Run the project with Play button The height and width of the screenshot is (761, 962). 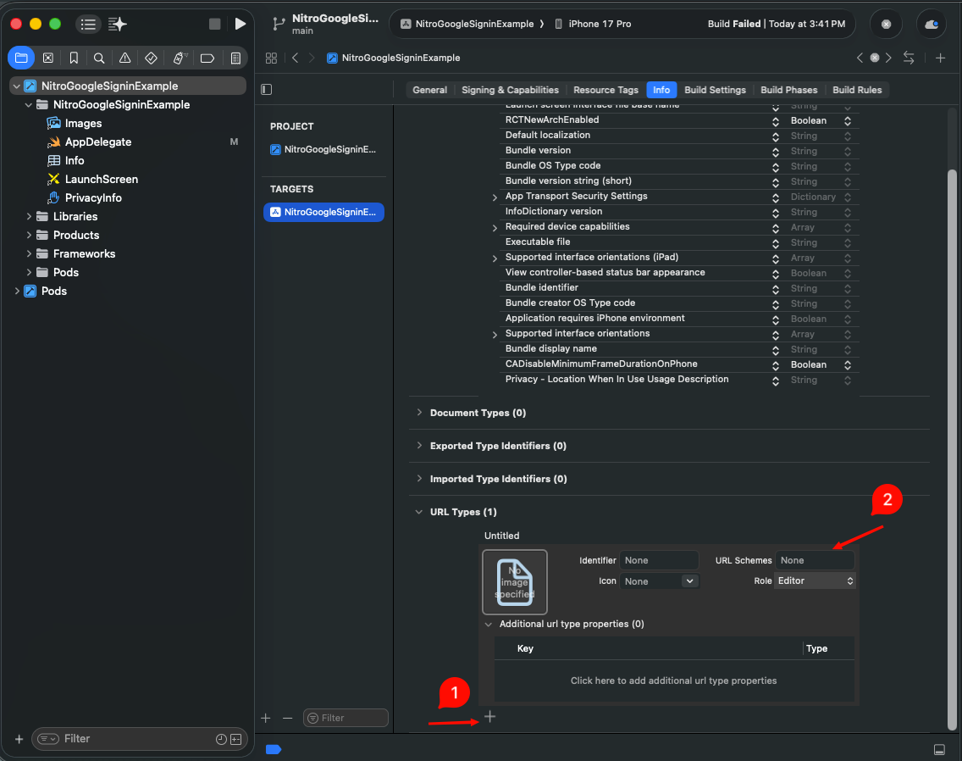pos(240,24)
